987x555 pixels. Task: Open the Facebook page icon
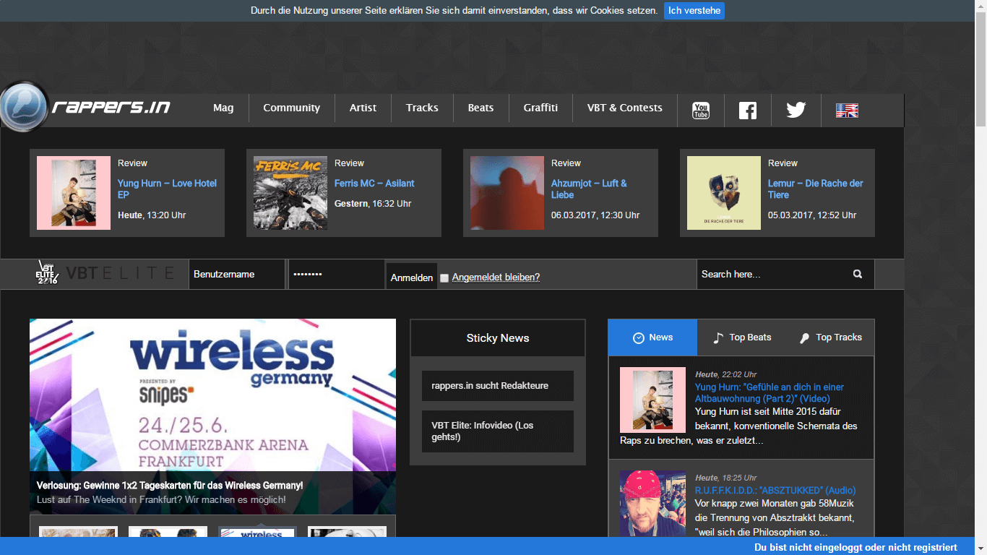pos(748,111)
